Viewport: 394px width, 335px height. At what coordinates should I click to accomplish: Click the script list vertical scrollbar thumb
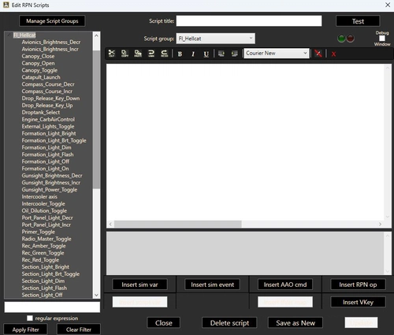[96, 120]
